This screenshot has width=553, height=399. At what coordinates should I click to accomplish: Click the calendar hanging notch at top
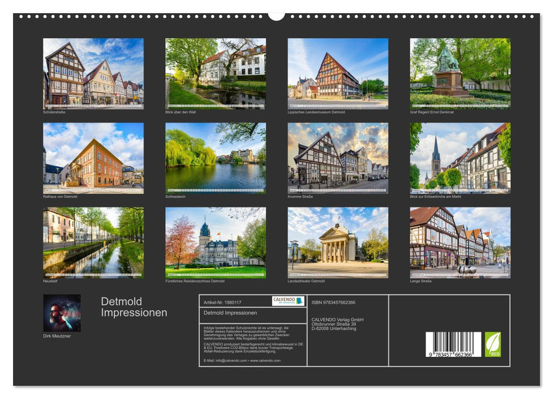[276, 15]
